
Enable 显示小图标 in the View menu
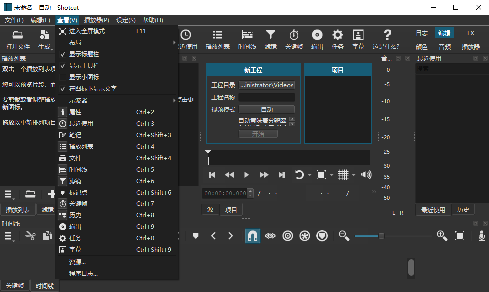tap(117, 77)
